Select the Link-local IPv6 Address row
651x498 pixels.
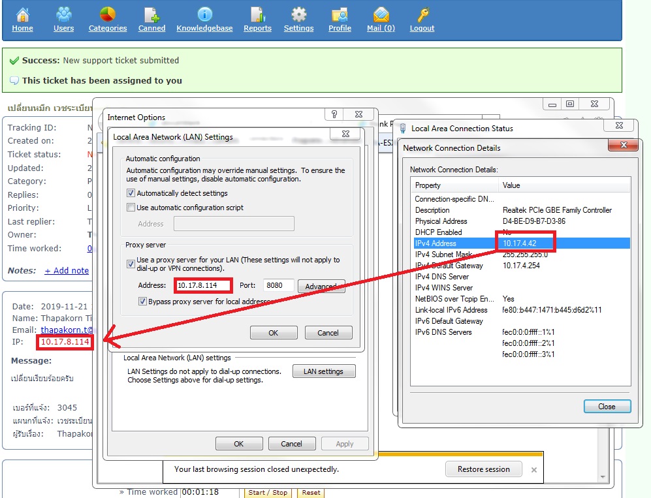pos(521,310)
